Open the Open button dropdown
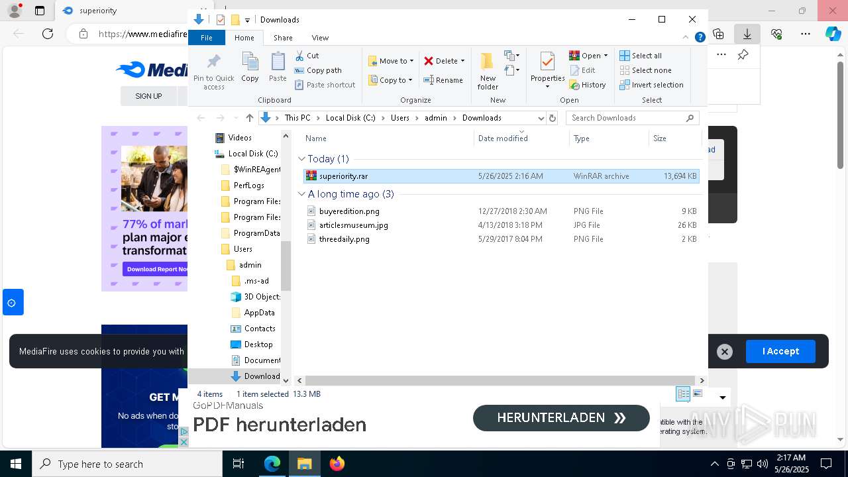 (x=606, y=56)
